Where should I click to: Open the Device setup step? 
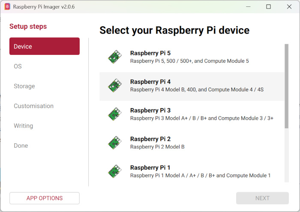point(45,46)
